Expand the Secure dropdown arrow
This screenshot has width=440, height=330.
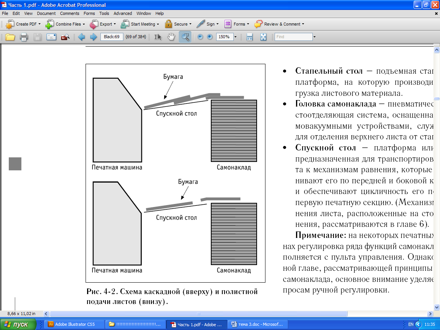click(190, 24)
